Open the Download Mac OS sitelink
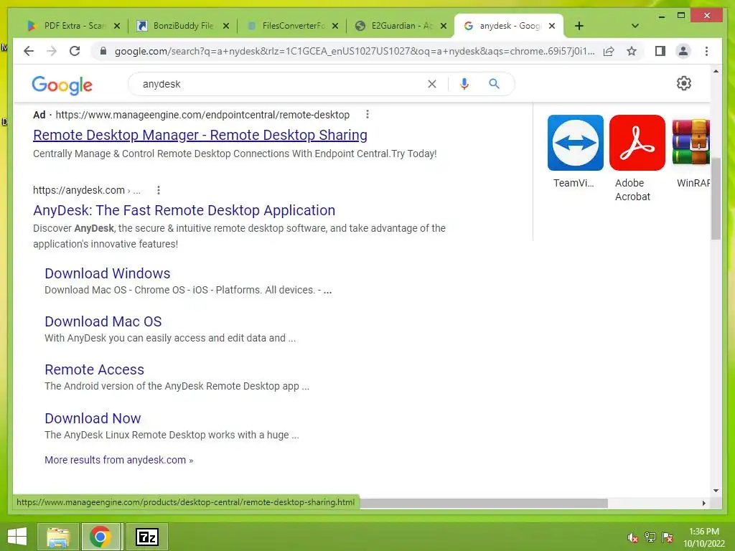 103,321
